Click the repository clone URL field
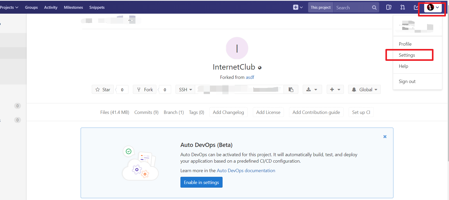 coord(239,89)
